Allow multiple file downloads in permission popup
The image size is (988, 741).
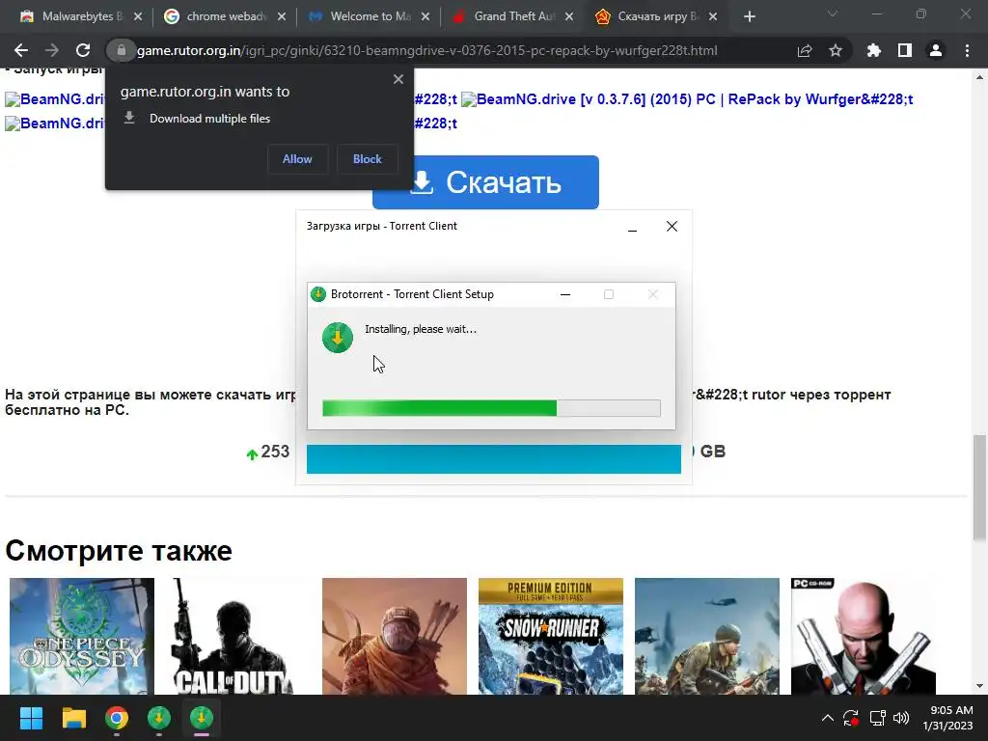pos(297,159)
